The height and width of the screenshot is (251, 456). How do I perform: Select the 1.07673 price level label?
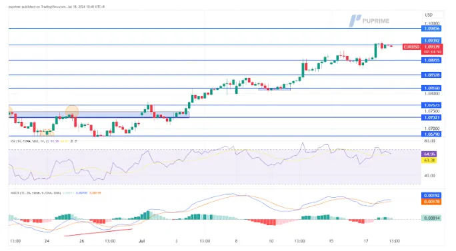(x=431, y=105)
